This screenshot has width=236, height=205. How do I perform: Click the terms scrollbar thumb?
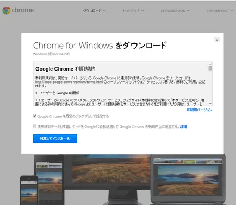click(x=210, y=68)
